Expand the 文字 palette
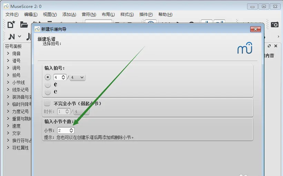Image resolution: width=283 pixels, height=176 pixels. tap(8, 133)
